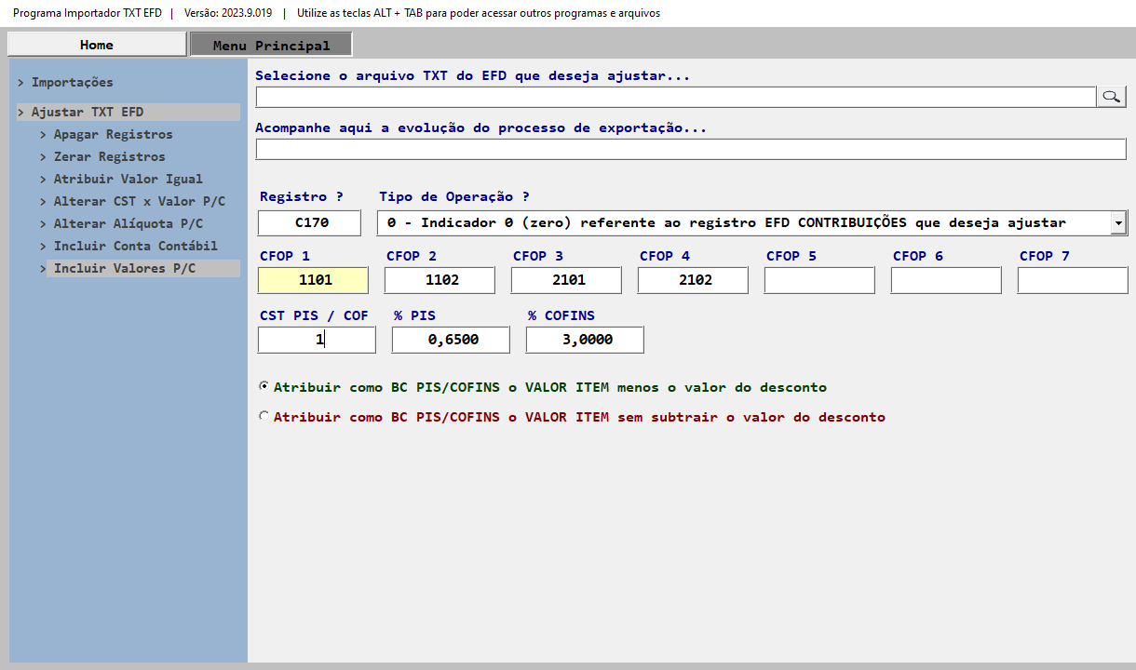Click the export progress field
Screen dimensions: 1136x670
[691, 149]
